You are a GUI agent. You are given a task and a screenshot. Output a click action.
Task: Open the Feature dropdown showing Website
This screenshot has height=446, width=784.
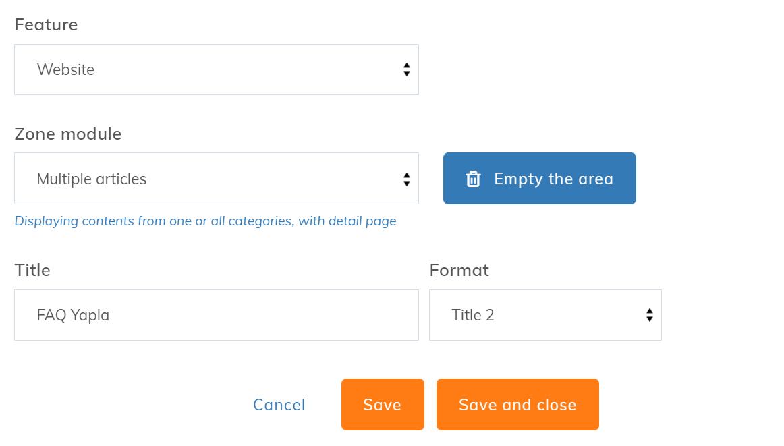(216, 69)
